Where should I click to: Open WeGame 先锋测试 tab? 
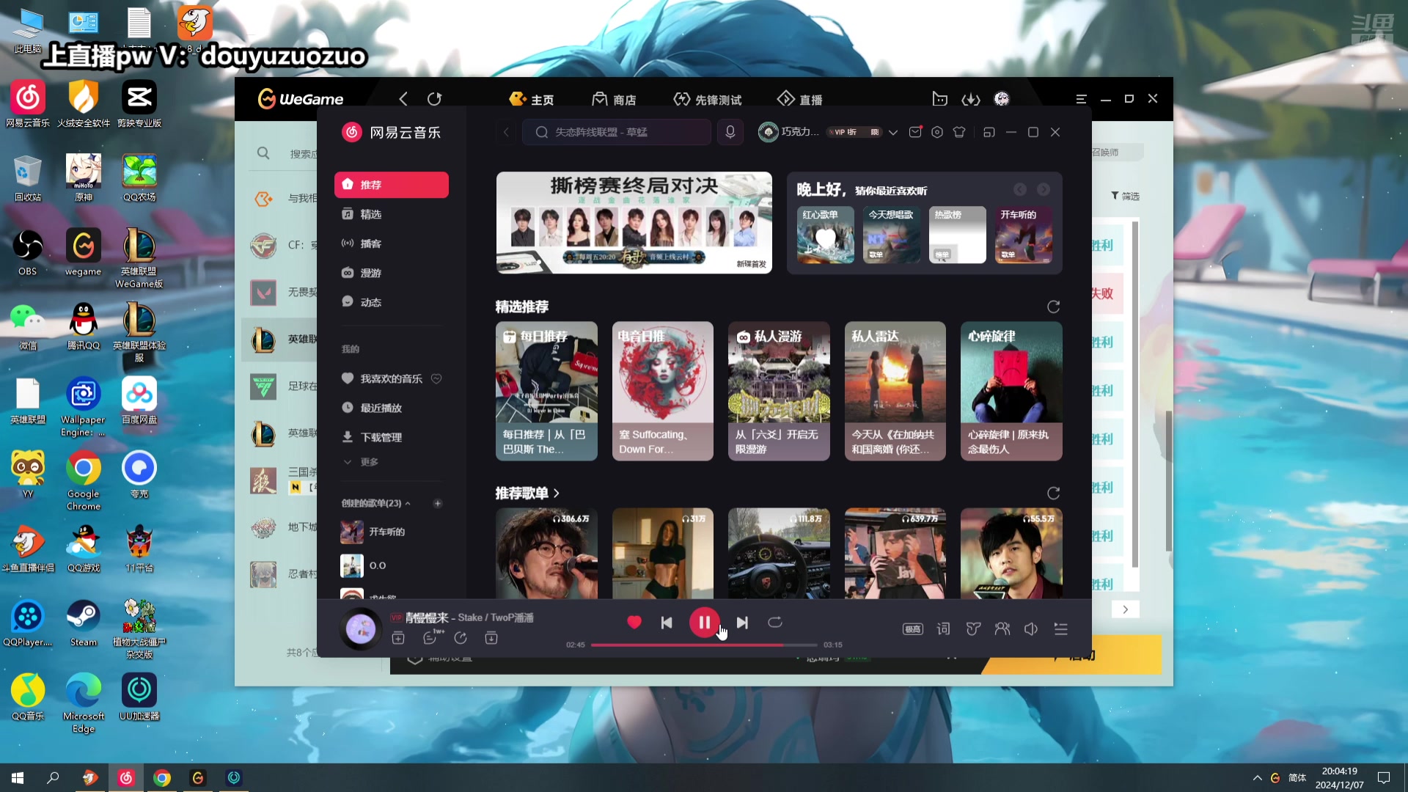tap(708, 99)
